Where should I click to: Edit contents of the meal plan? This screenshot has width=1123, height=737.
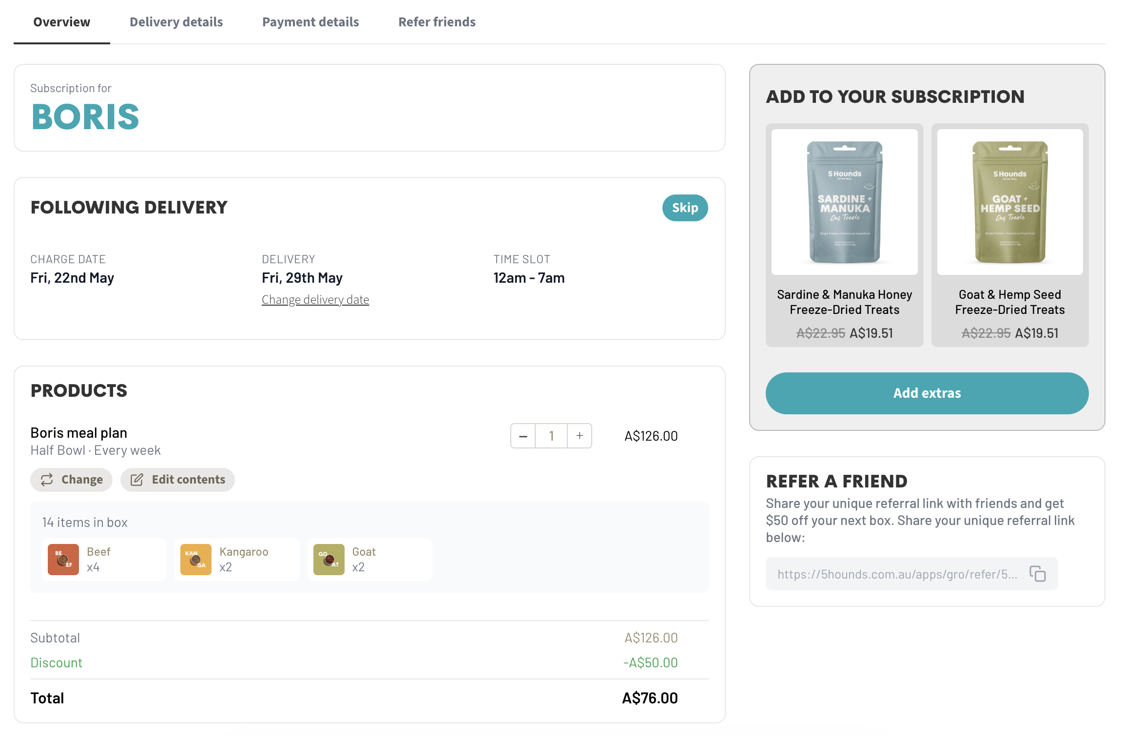pyautogui.click(x=177, y=480)
